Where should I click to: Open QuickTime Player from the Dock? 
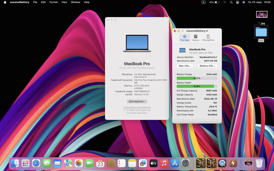(222, 163)
